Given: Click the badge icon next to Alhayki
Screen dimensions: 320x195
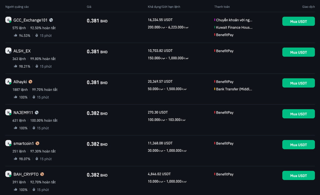Looking at the screenshot, I should 31,82.
